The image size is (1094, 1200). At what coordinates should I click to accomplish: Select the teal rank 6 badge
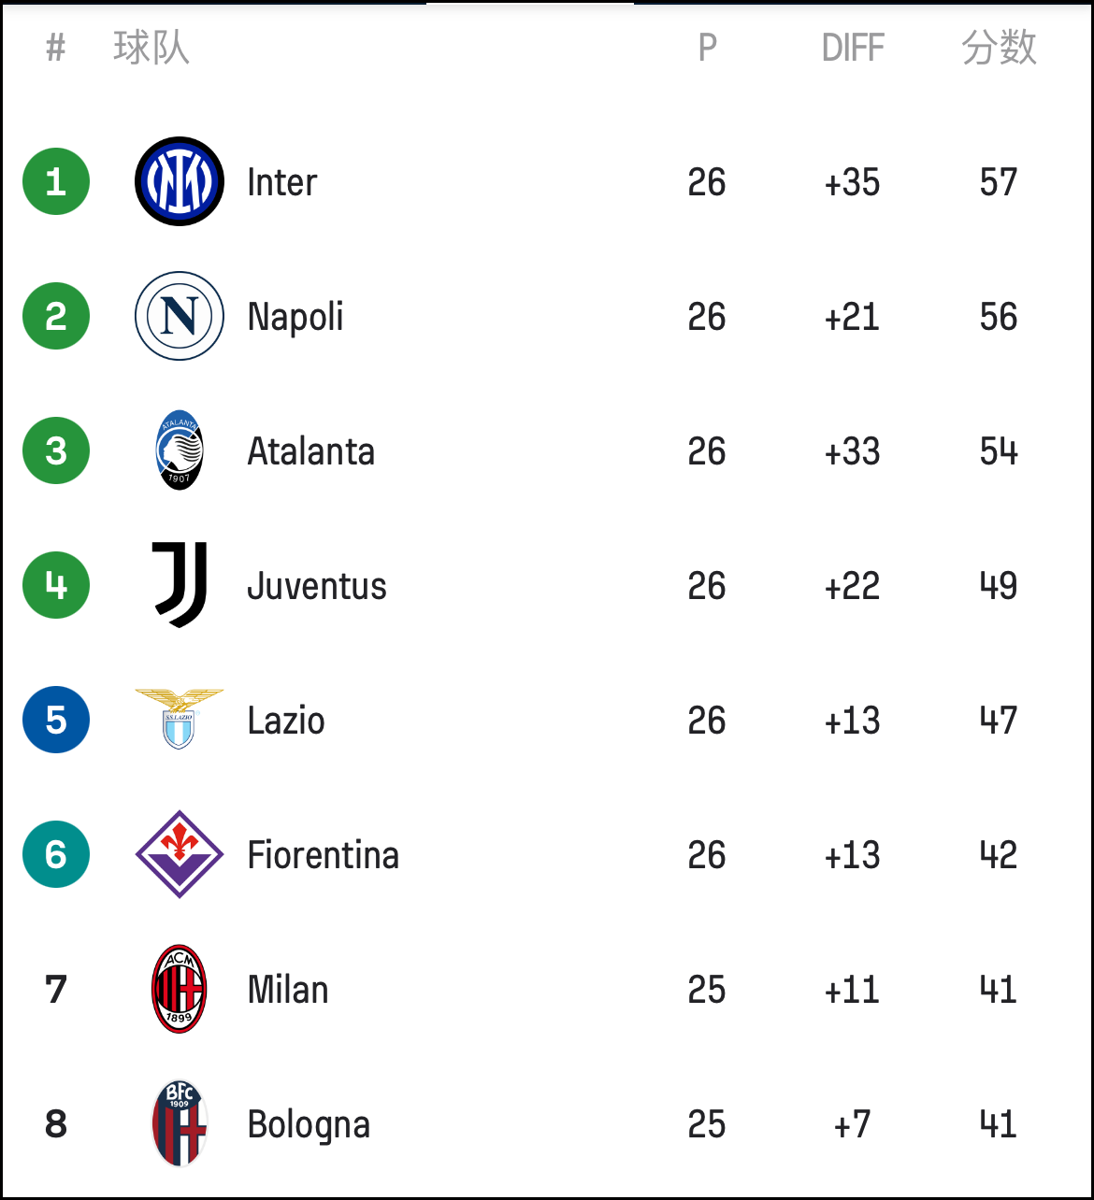[x=56, y=854]
